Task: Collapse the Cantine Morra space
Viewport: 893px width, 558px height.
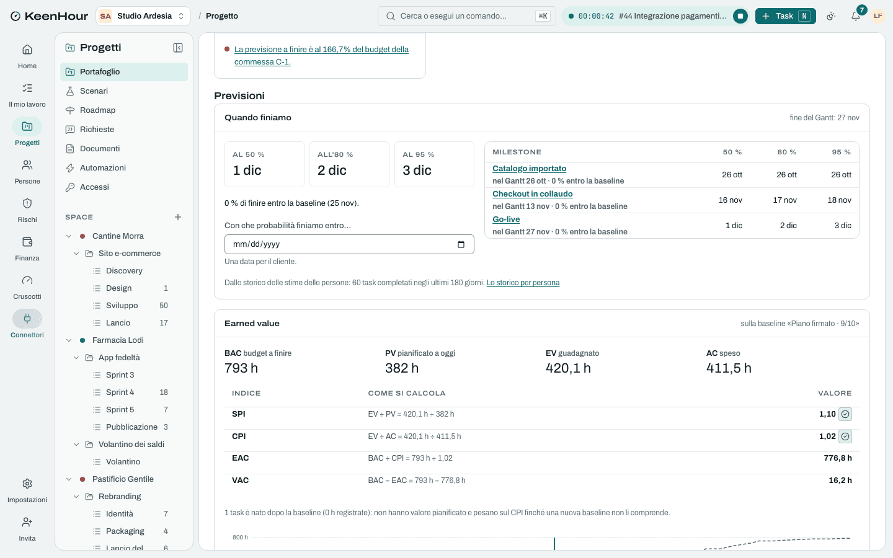Action: click(69, 236)
